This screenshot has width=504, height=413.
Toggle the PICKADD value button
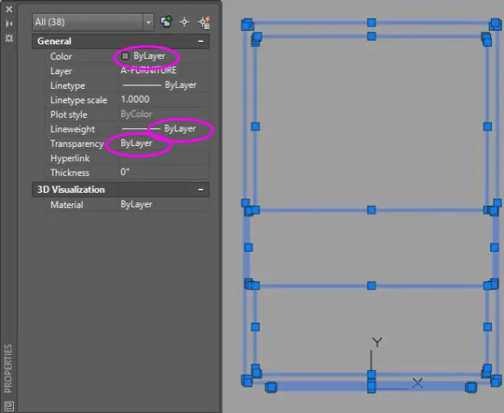(x=166, y=22)
